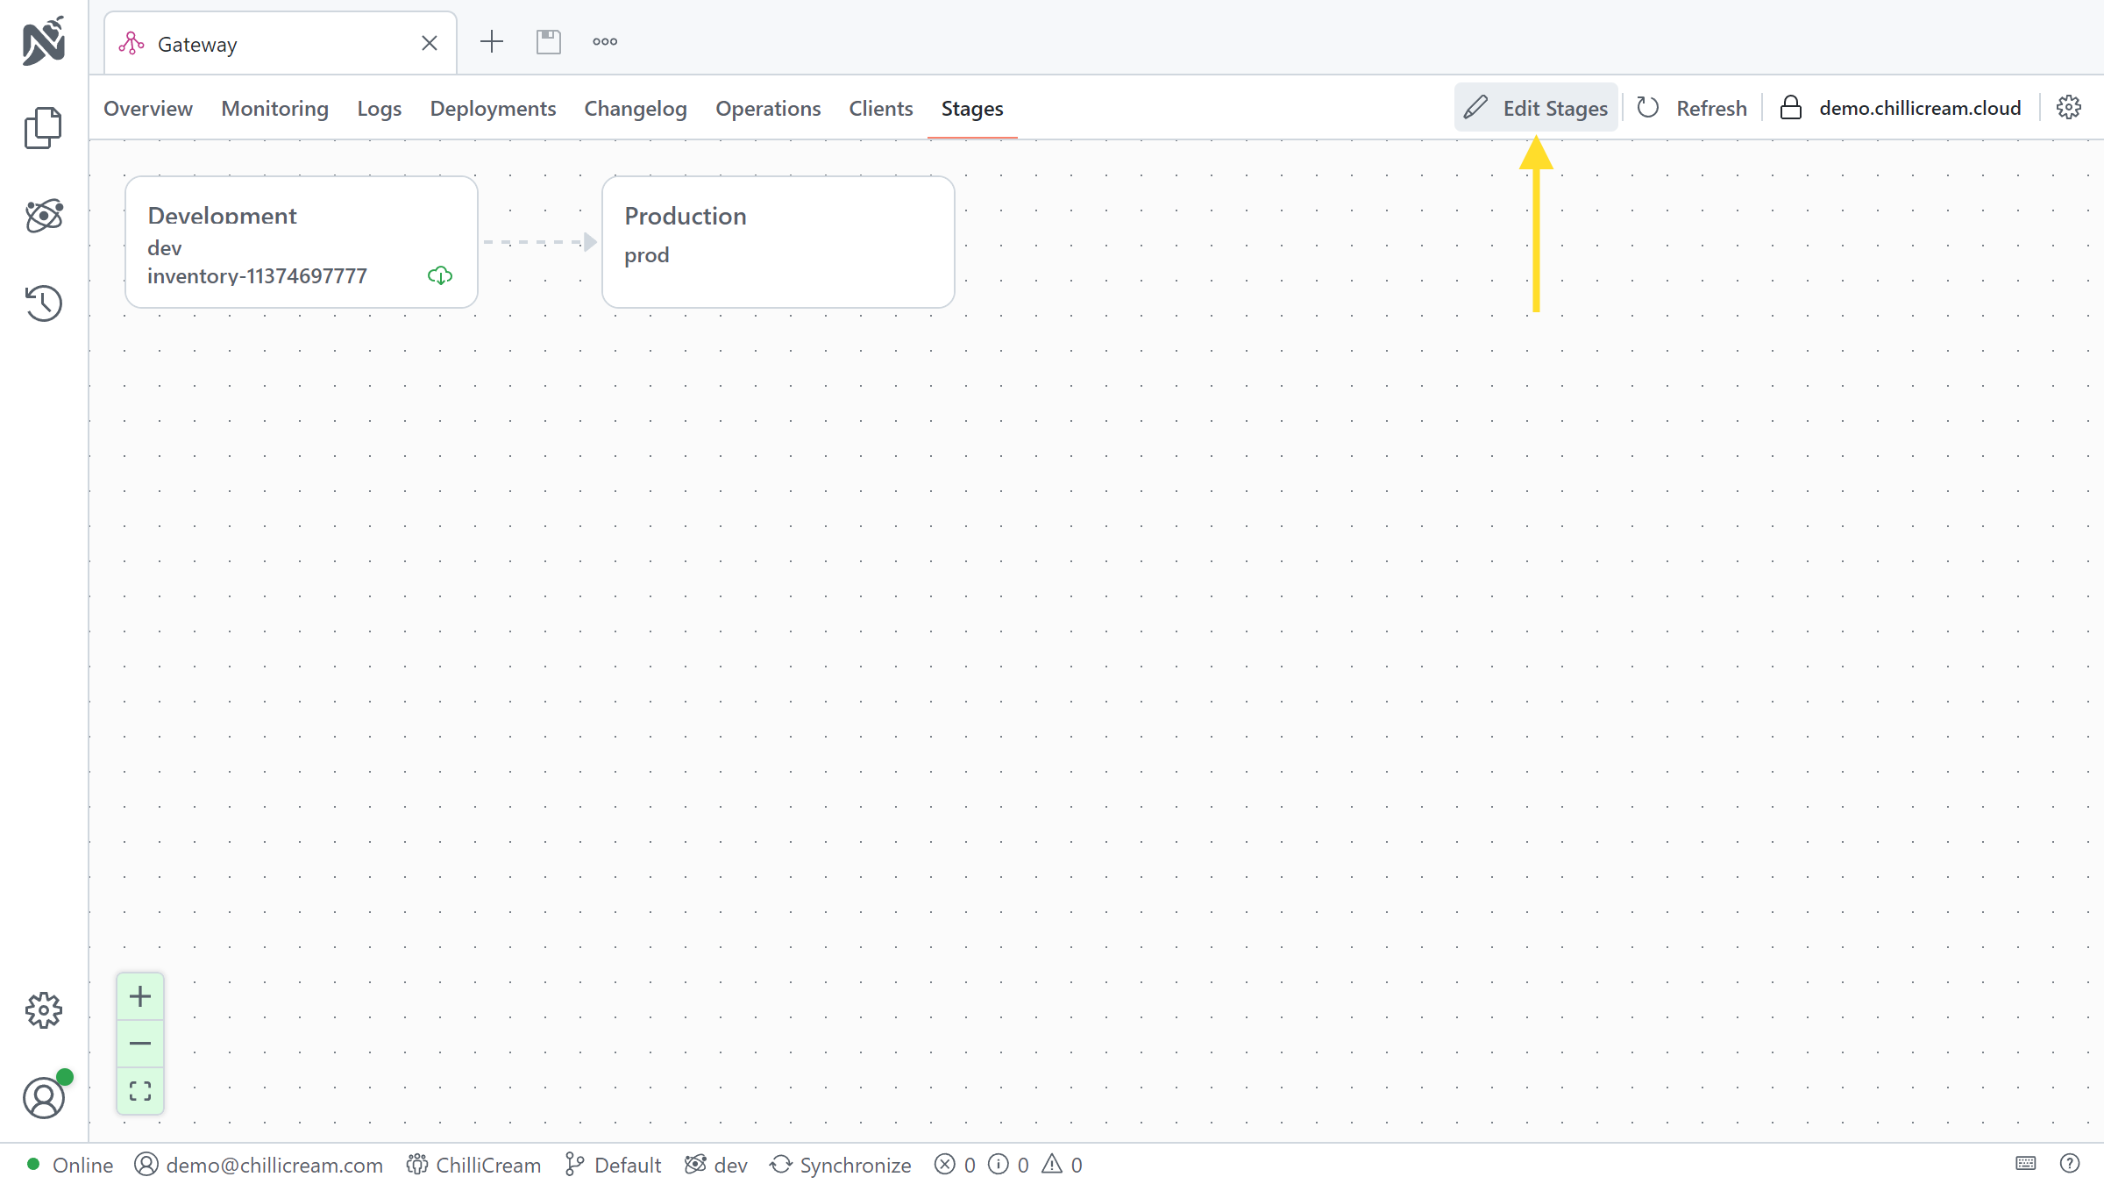The width and height of the screenshot is (2104, 1184).
Task: Select the Default branch in status bar
Action: (614, 1165)
